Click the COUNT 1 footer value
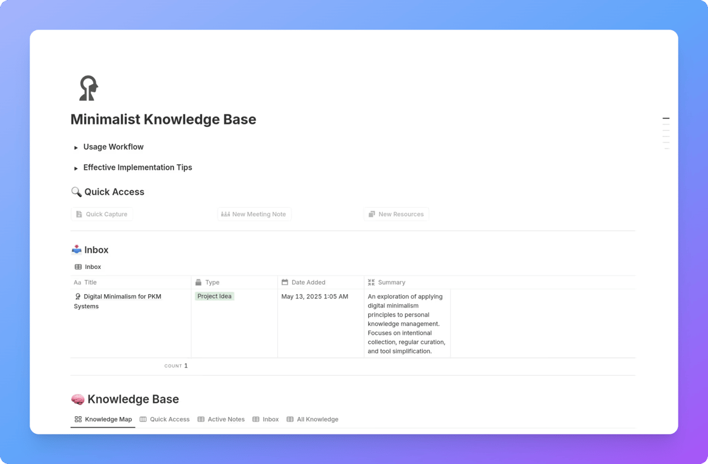Viewport: 708px width, 464px height. pyautogui.click(x=176, y=366)
